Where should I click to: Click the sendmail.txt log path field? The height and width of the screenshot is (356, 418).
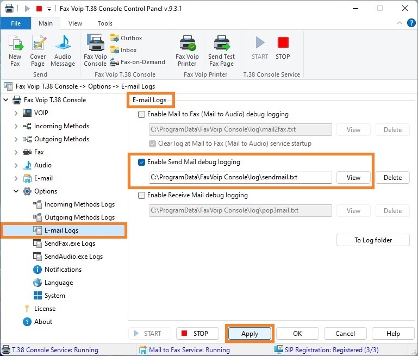240,178
